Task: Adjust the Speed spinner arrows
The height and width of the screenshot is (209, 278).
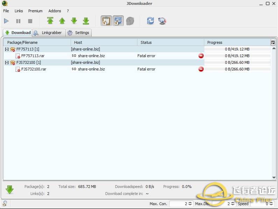Action: (x=271, y=204)
